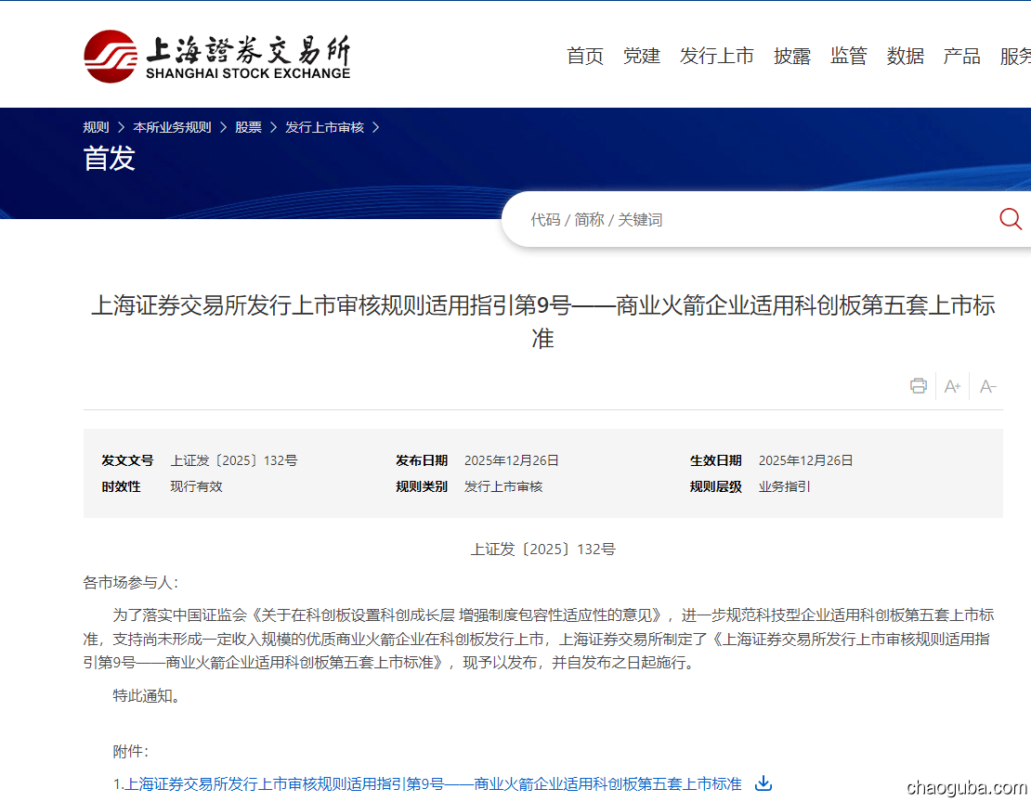This screenshot has width=1031, height=802.
Task: Open the 披露 navigation menu
Action: (791, 56)
